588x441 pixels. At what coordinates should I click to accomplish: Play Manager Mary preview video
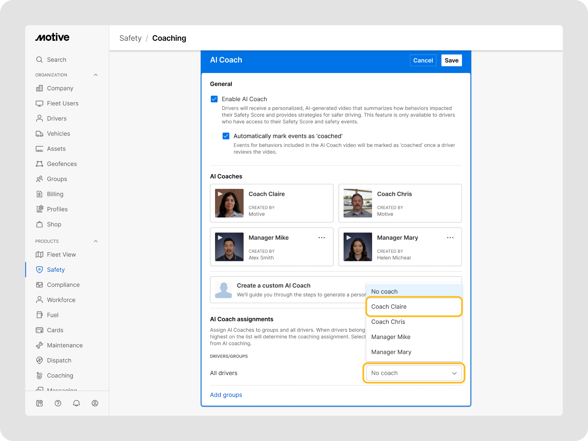(x=349, y=238)
